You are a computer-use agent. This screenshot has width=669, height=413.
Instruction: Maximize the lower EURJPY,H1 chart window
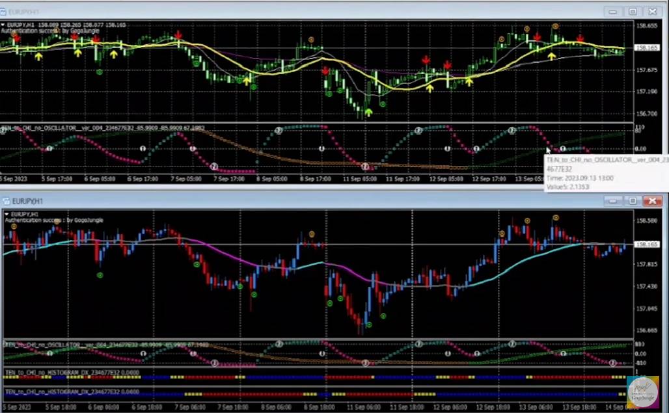[x=633, y=201]
